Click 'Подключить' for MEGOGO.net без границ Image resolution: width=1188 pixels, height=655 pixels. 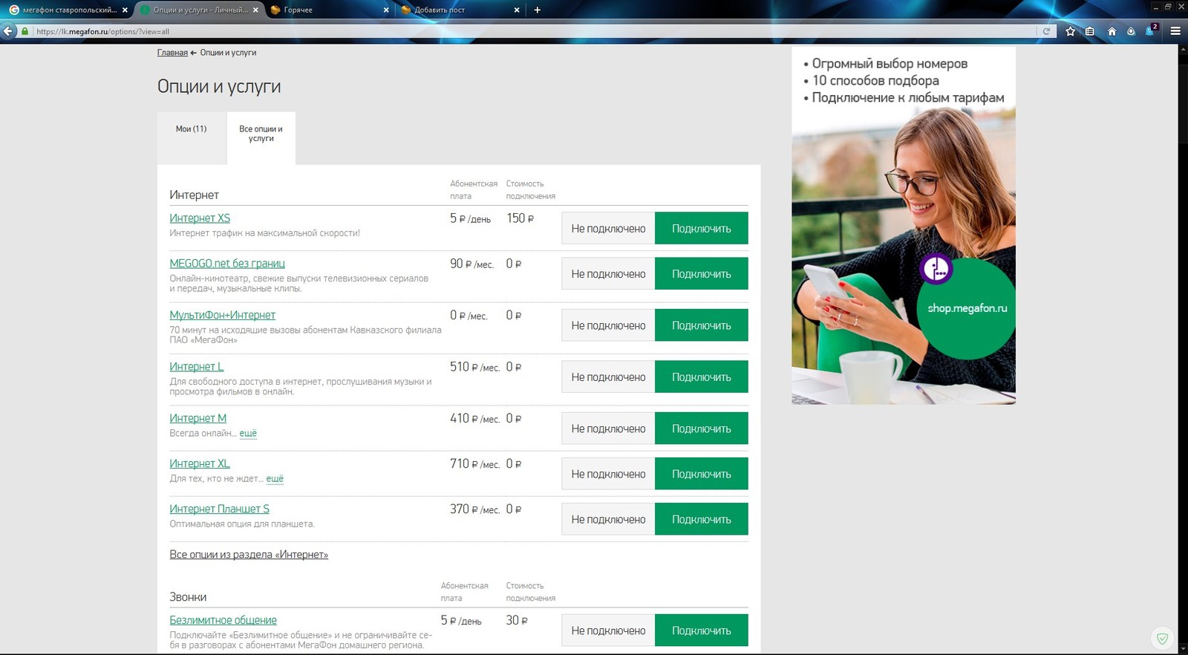tap(701, 274)
